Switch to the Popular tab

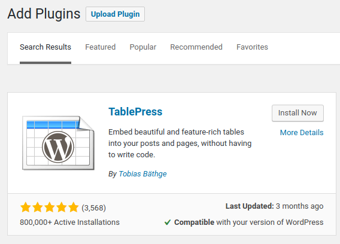coord(143,47)
